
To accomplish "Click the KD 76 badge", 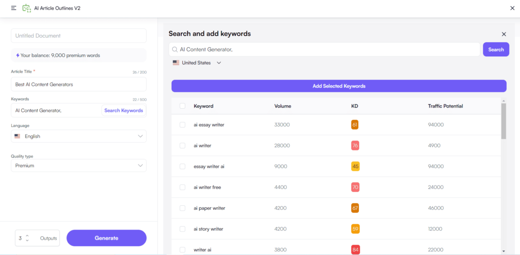I will (x=355, y=146).
